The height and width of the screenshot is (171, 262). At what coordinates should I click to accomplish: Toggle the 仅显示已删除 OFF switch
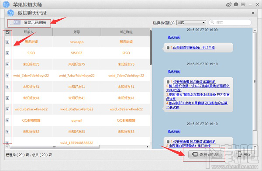pyautogui.click(x=15, y=22)
